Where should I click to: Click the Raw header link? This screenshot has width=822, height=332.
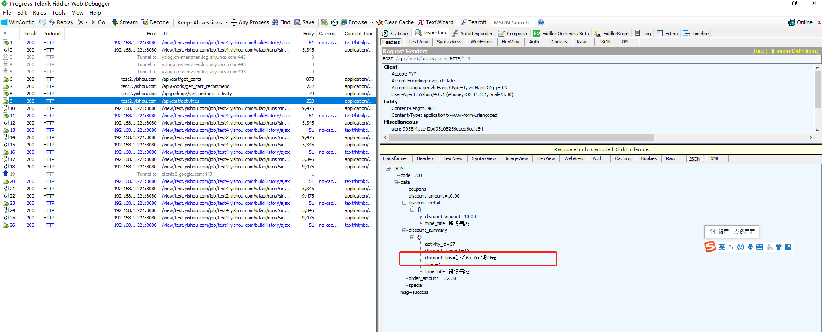tap(759, 51)
